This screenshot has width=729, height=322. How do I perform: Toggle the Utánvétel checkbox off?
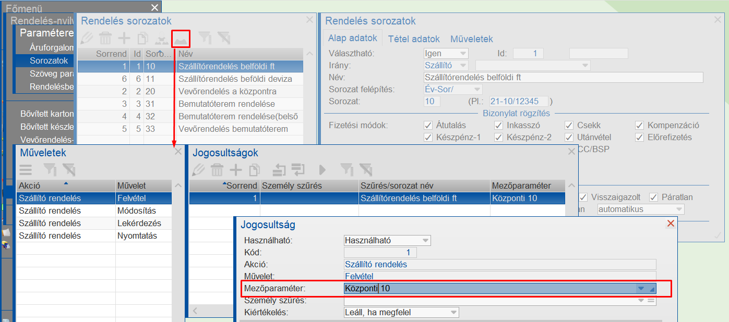[568, 137]
